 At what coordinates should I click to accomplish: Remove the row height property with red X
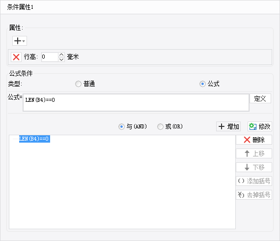16,57
